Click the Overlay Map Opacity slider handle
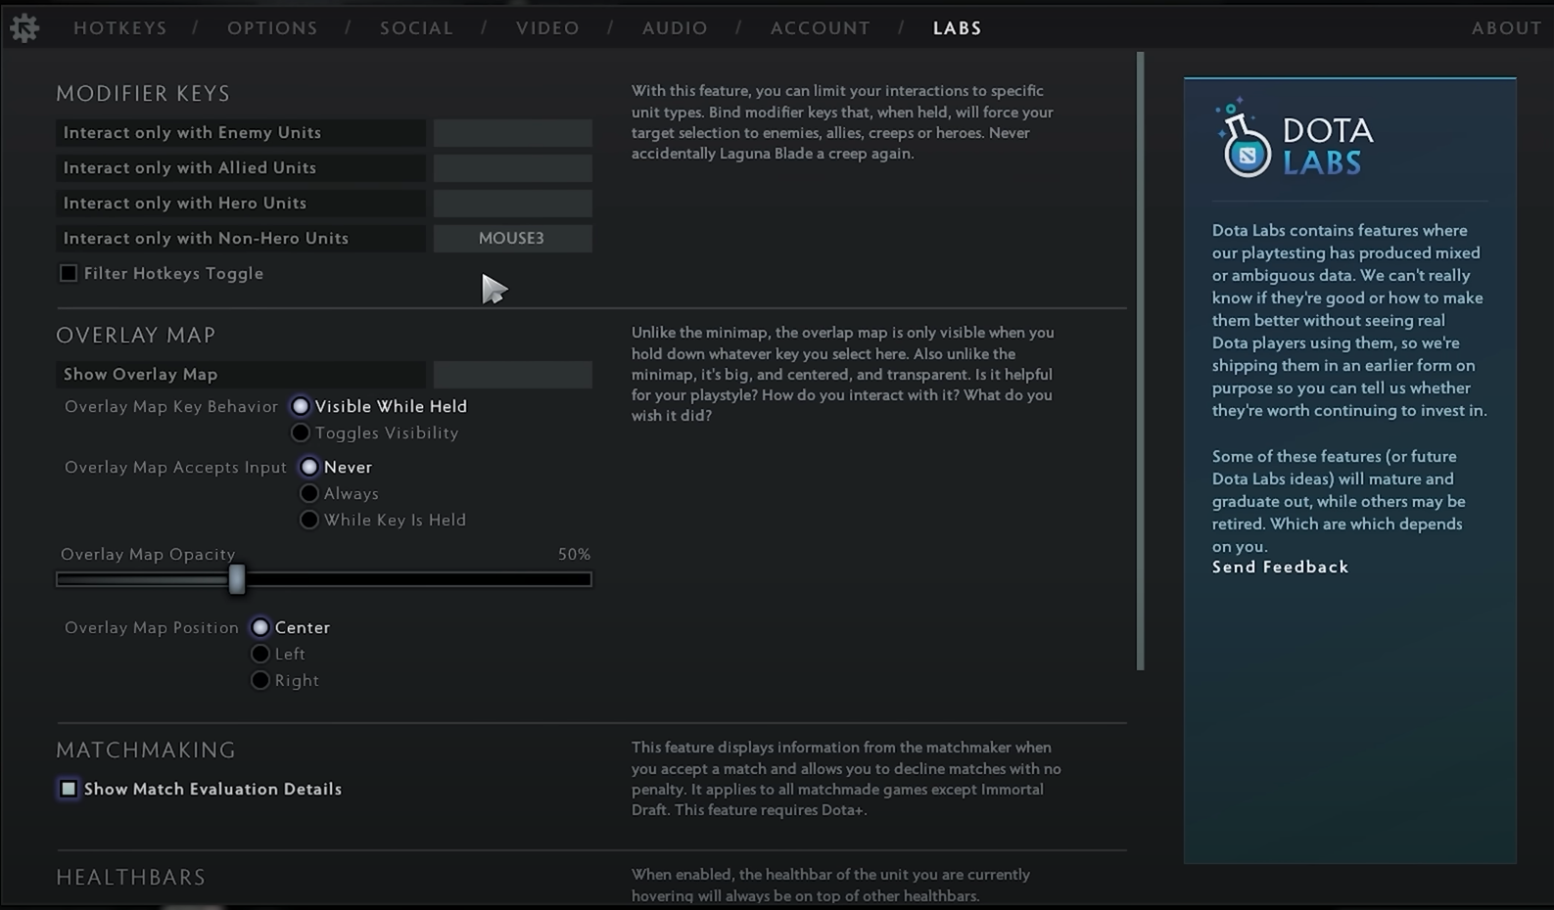Screen dimensions: 1554x910 (x=237, y=579)
